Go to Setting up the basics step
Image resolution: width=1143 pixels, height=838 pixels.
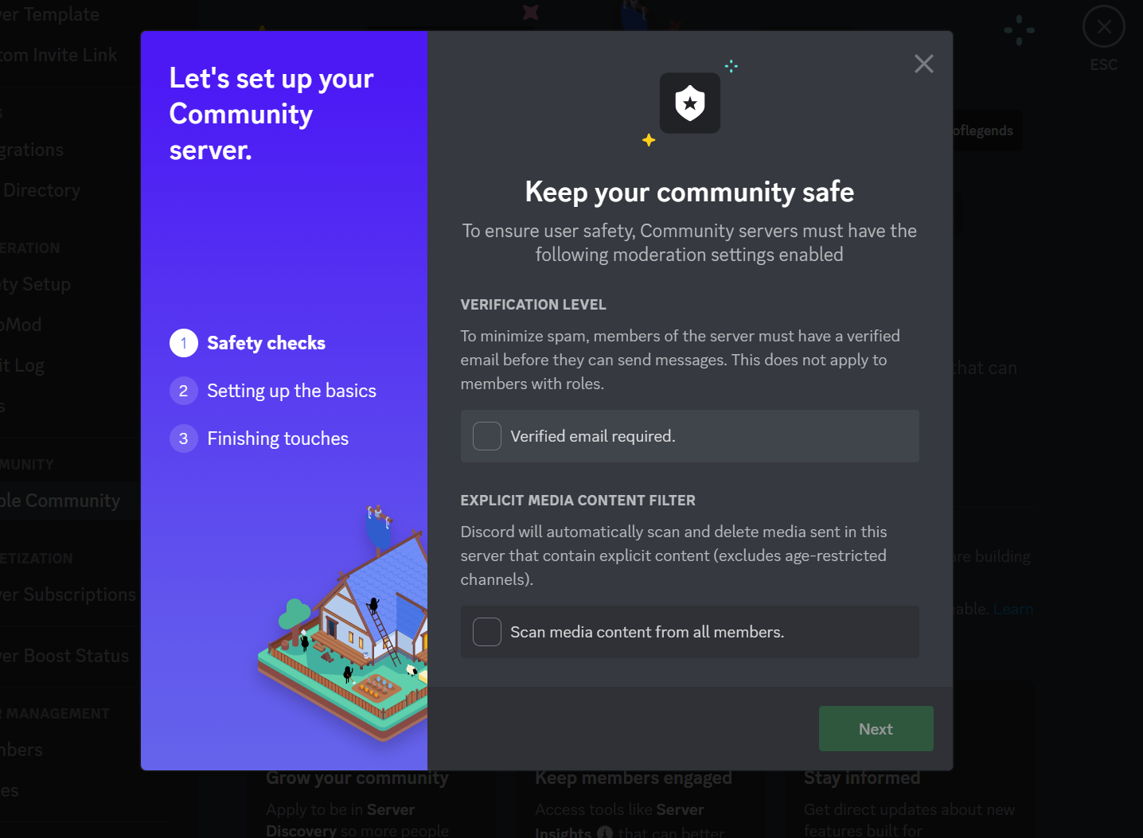coord(273,391)
